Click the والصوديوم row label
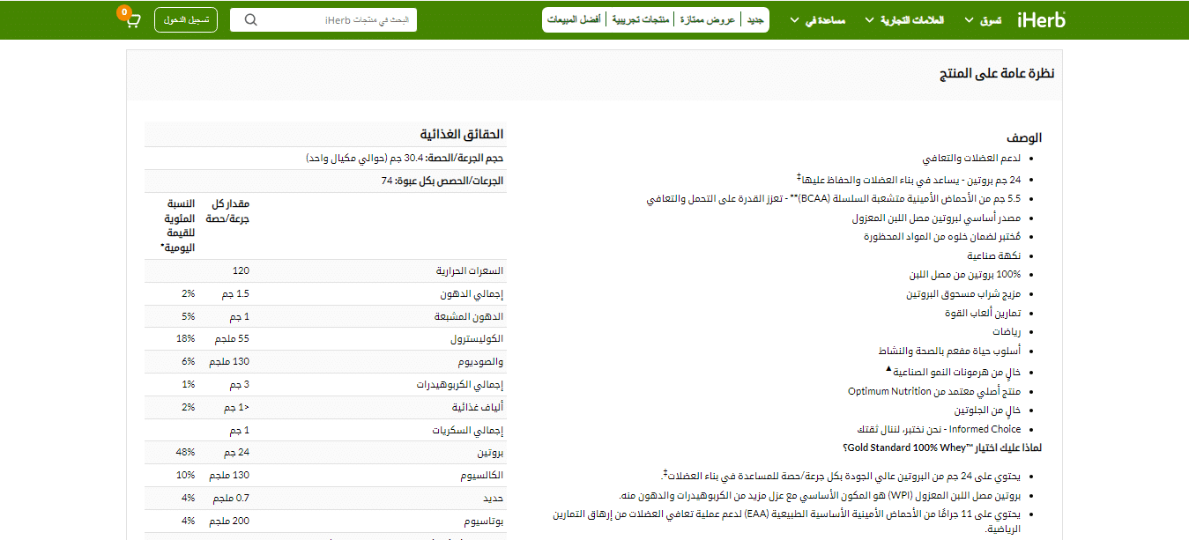1189x540 pixels. tap(480, 362)
